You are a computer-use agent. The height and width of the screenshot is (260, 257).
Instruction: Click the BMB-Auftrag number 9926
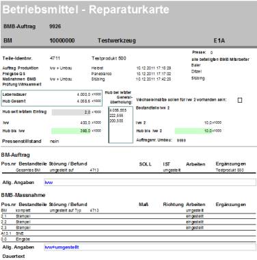(55, 27)
